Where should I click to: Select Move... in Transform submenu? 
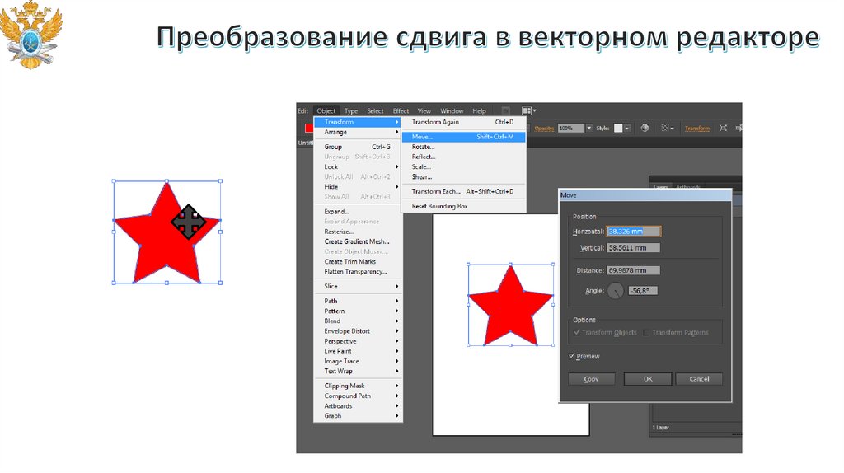pyautogui.click(x=463, y=138)
